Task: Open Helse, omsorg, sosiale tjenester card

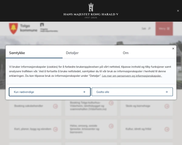Action: pyautogui.click(x=91, y=129)
